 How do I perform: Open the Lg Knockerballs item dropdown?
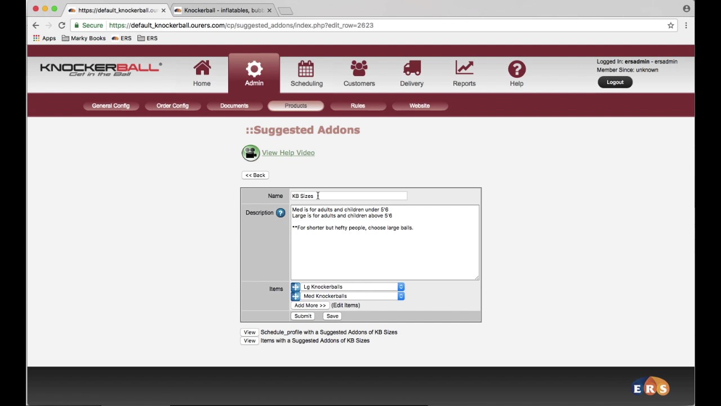point(353,287)
